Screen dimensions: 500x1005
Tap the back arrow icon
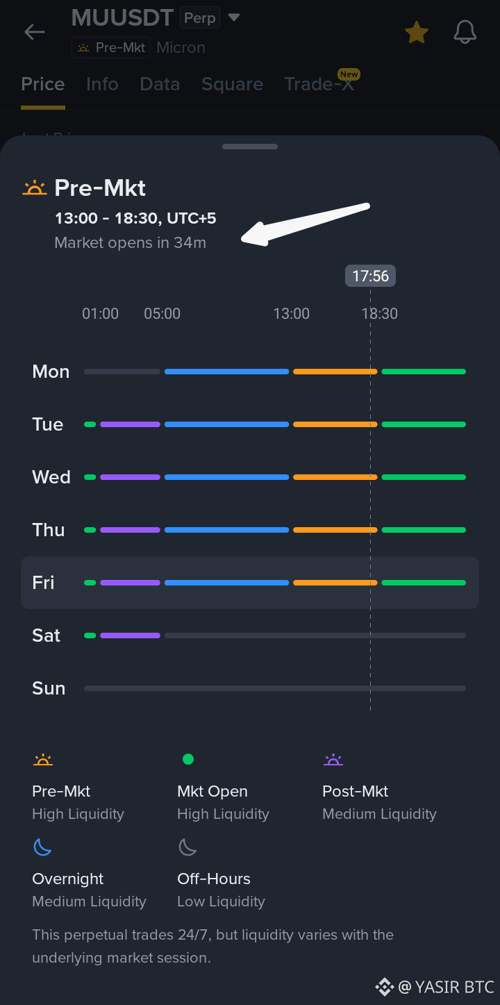(x=35, y=32)
